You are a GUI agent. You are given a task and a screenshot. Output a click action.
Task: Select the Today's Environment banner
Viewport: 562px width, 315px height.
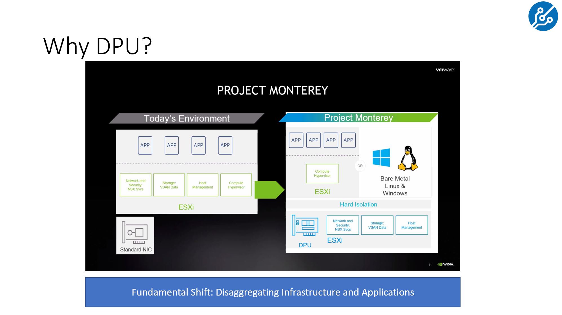coord(187,118)
